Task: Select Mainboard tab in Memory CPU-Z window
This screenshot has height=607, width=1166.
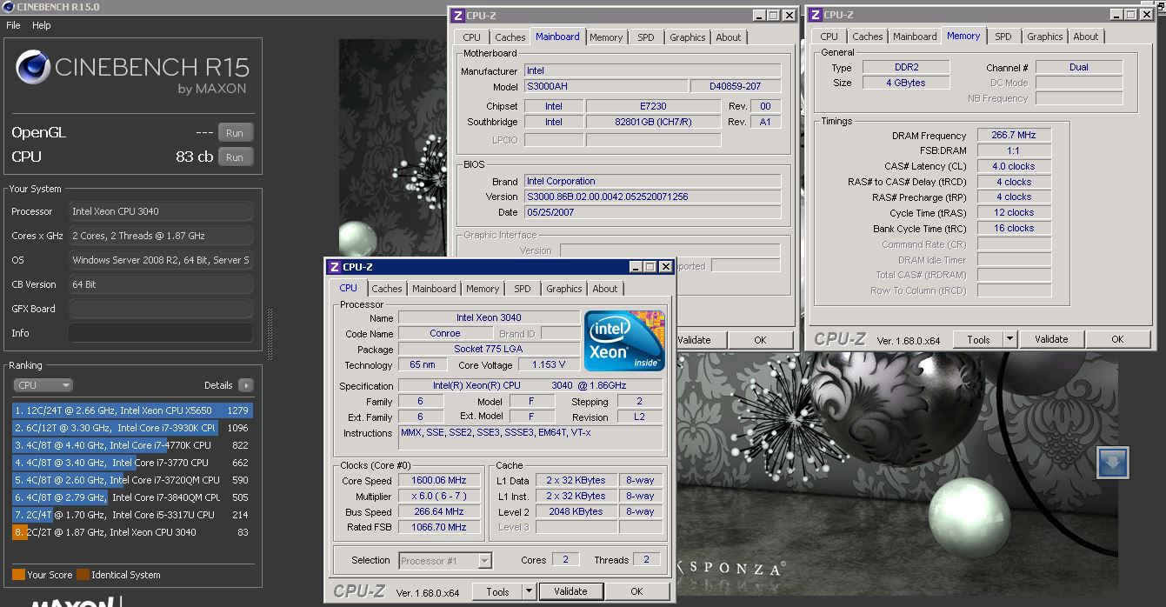Action: [x=915, y=37]
